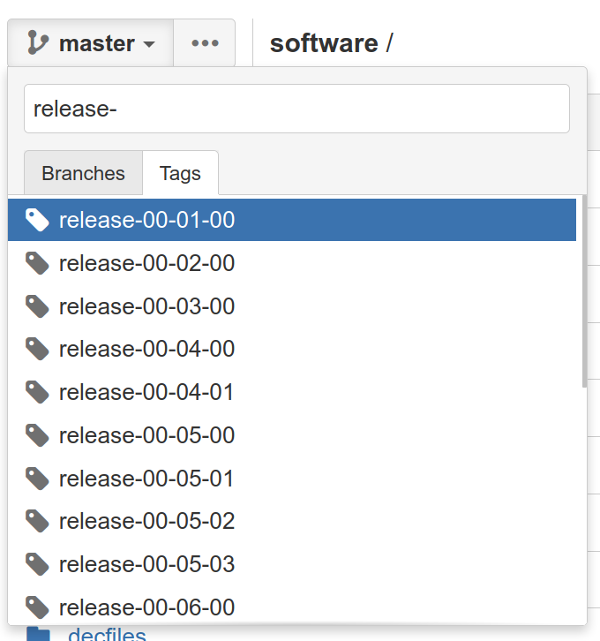Select tag release-00-04-00 from the list

click(146, 350)
